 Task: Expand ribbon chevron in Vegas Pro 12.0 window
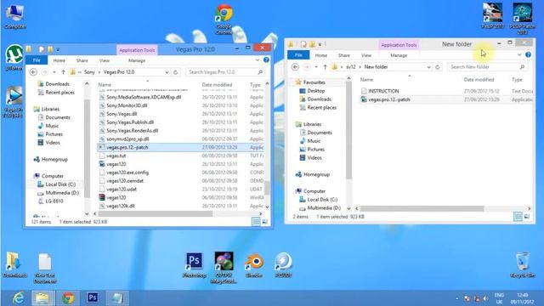coord(258,60)
